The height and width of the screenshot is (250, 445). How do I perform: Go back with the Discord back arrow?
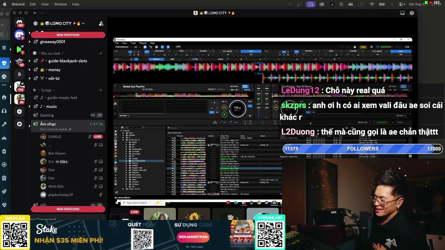pos(35,13)
